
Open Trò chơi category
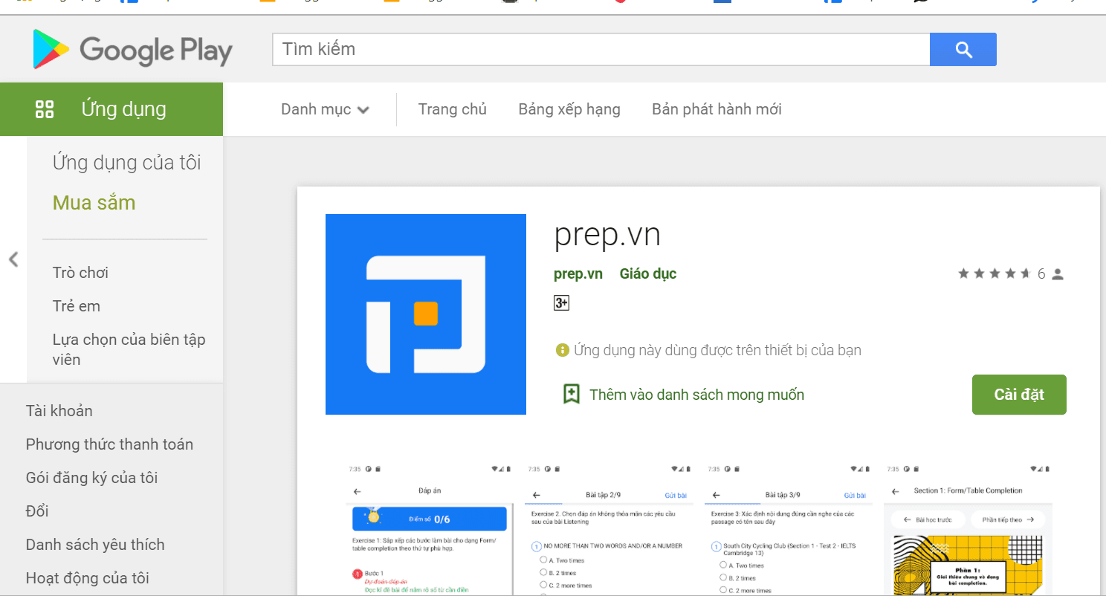point(81,273)
